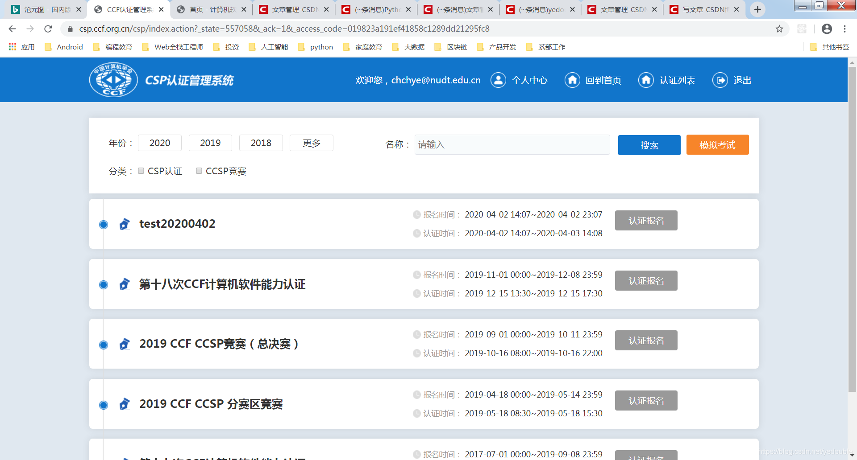
Task: Open the Android bookmark folder
Action: click(64, 47)
